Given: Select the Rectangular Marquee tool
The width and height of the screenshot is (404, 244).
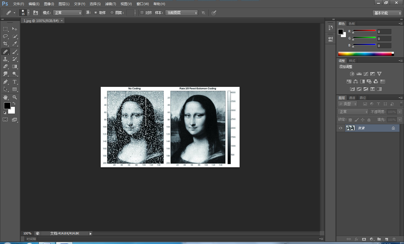Looking at the screenshot, I should coord(5,29).
